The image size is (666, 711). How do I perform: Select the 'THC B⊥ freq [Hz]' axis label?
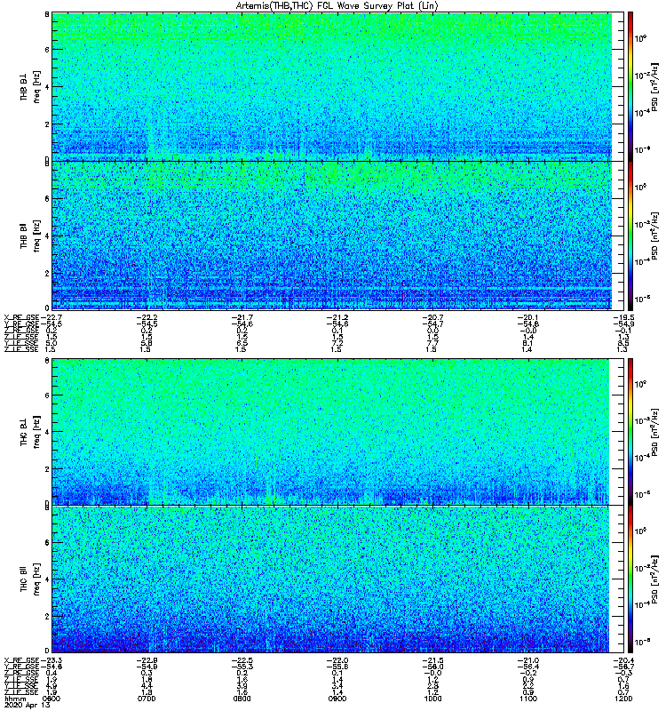point(30,431)
